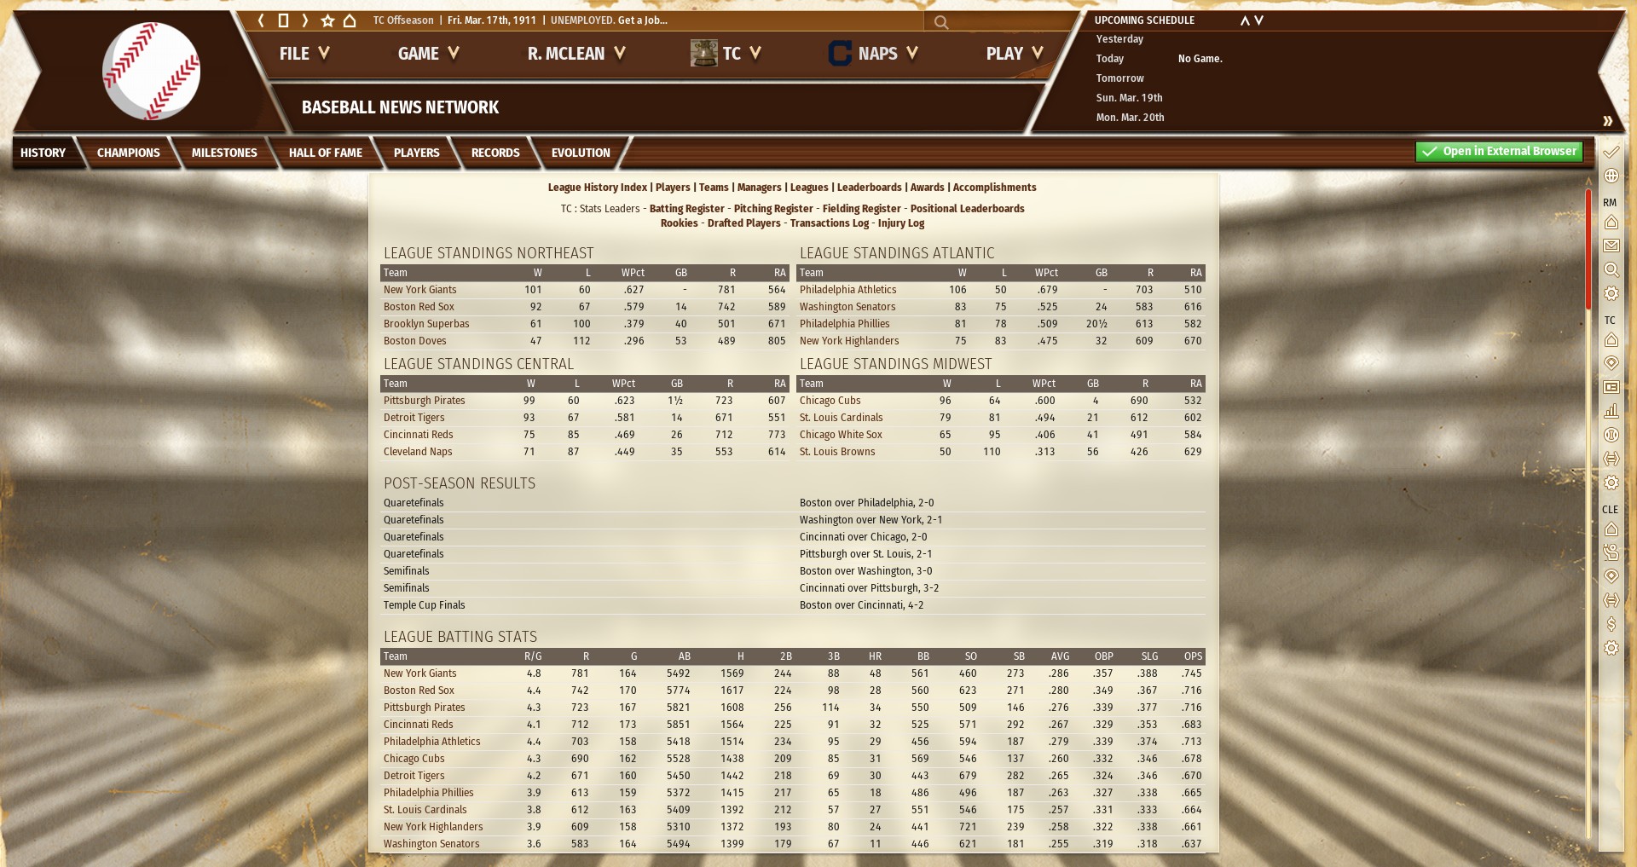Open the Pitching Register link
The height and width of the screenshot is (867, 1637).
(773, 209)
